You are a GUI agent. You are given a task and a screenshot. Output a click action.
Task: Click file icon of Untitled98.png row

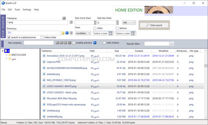pyautogui.click(x=44, y=117)
